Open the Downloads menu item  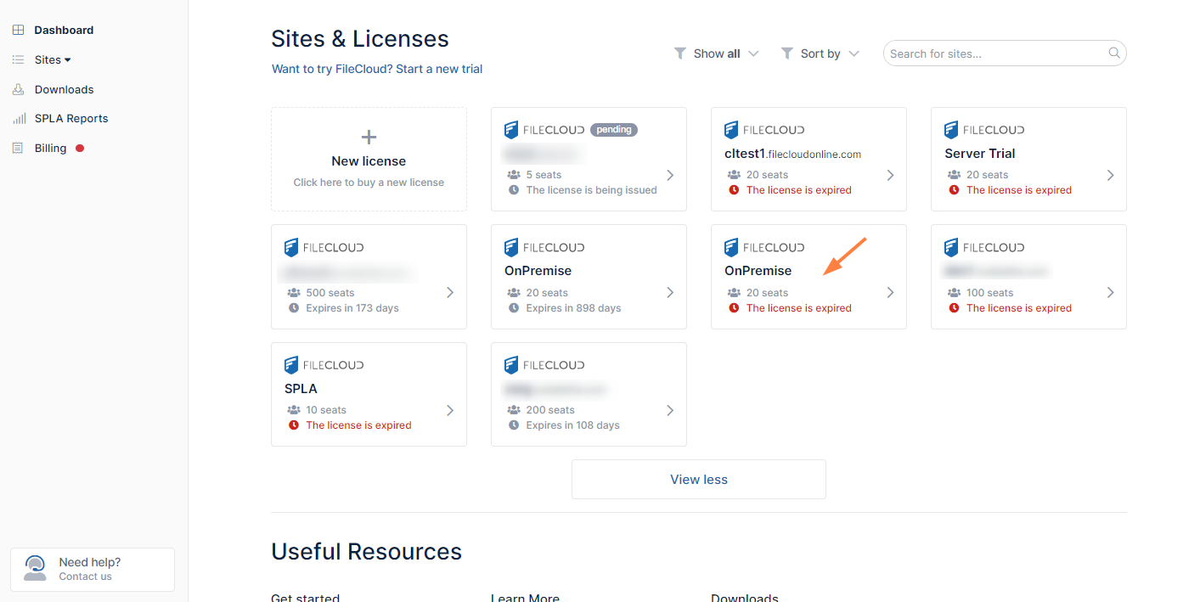click(x=64, y=89)
